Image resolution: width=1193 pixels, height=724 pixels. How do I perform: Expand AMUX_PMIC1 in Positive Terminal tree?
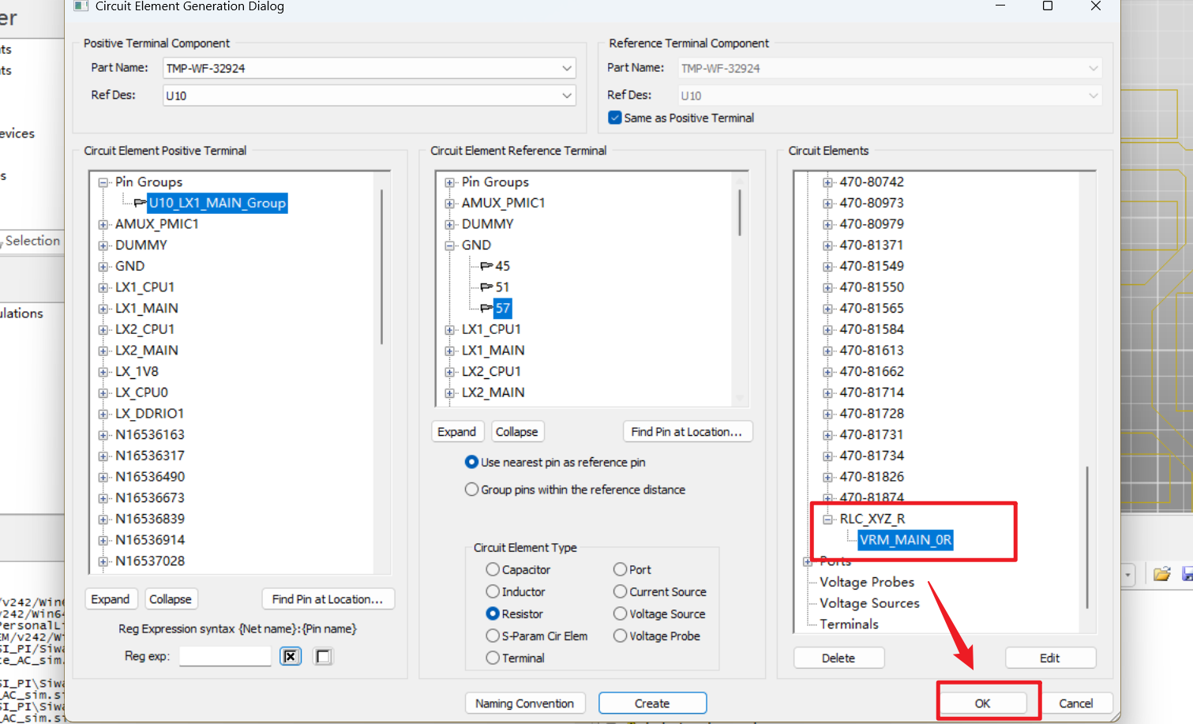tap(103, 224)
